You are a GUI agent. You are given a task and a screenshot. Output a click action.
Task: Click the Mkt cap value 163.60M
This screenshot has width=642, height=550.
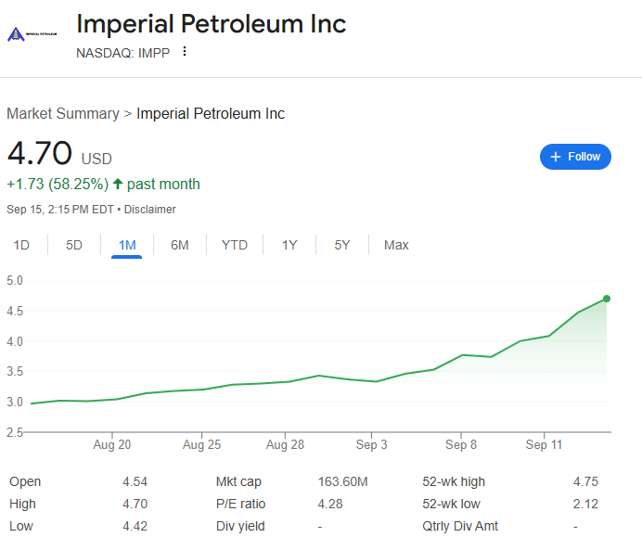click(x=342, y=481)
